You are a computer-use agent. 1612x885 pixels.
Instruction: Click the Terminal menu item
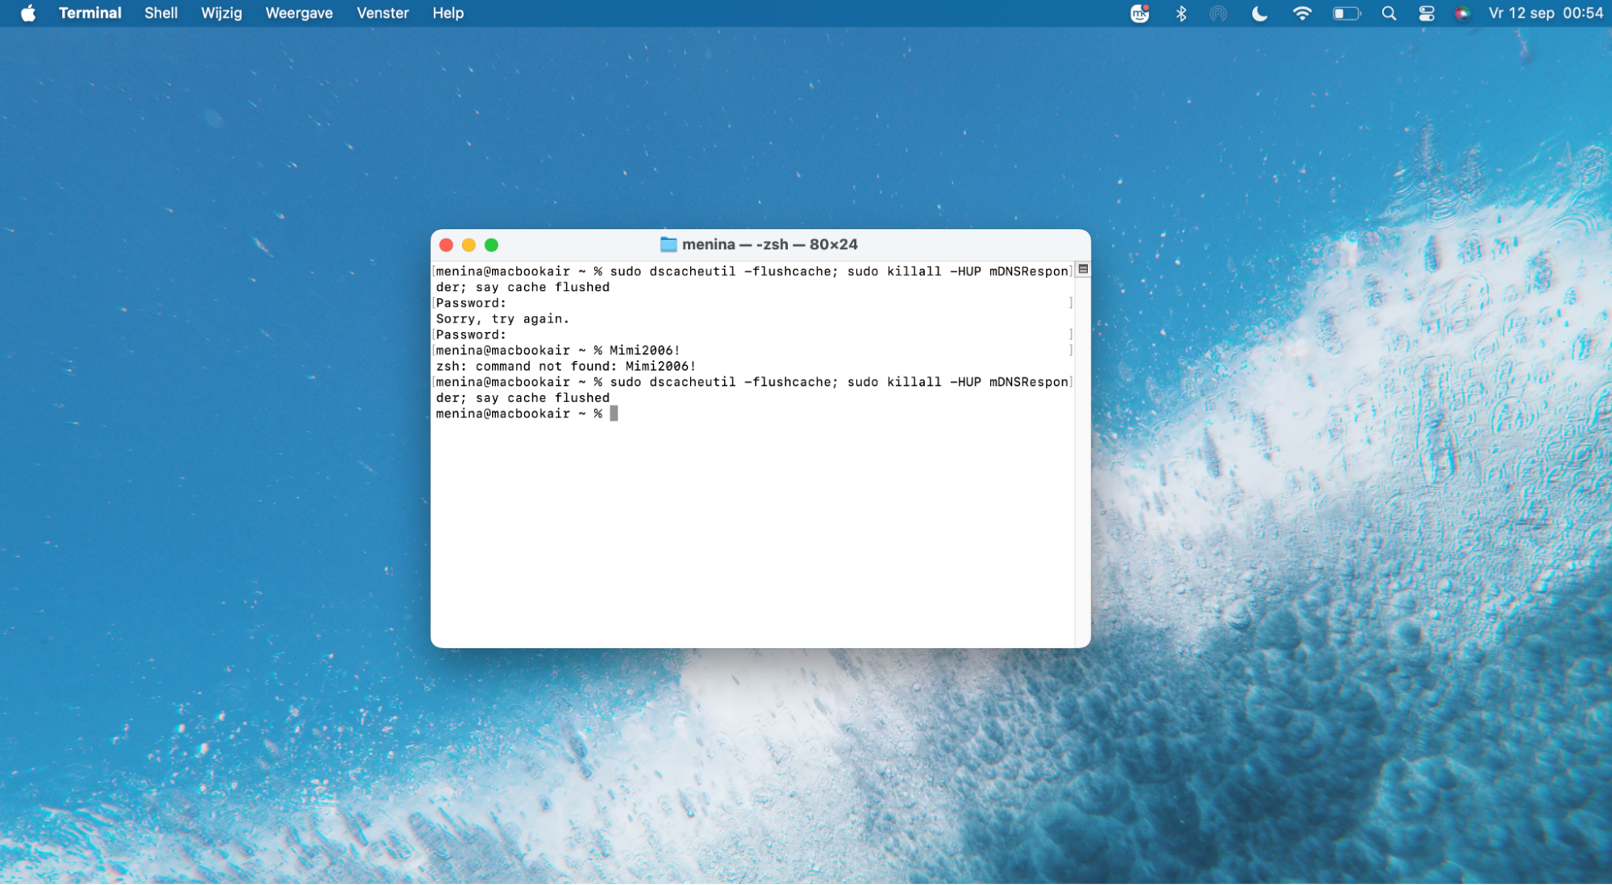90,13
